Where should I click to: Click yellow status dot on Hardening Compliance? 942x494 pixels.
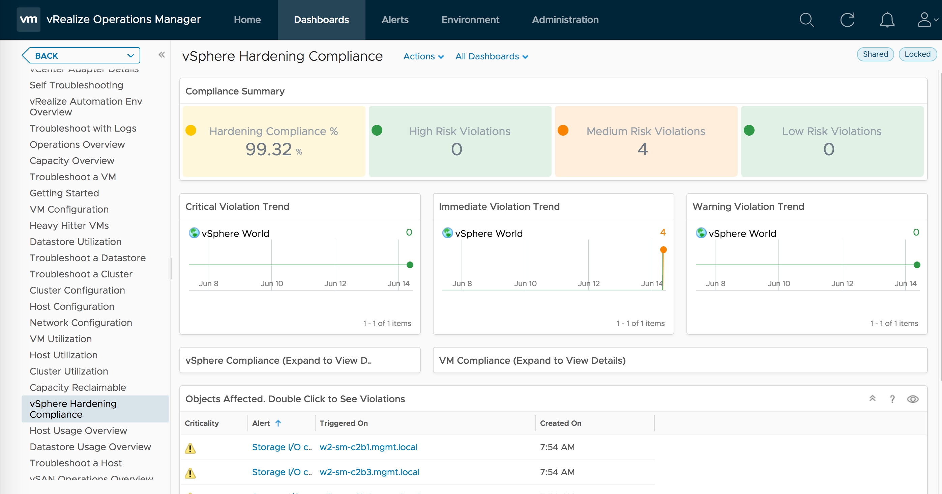(x=191, y=130)
